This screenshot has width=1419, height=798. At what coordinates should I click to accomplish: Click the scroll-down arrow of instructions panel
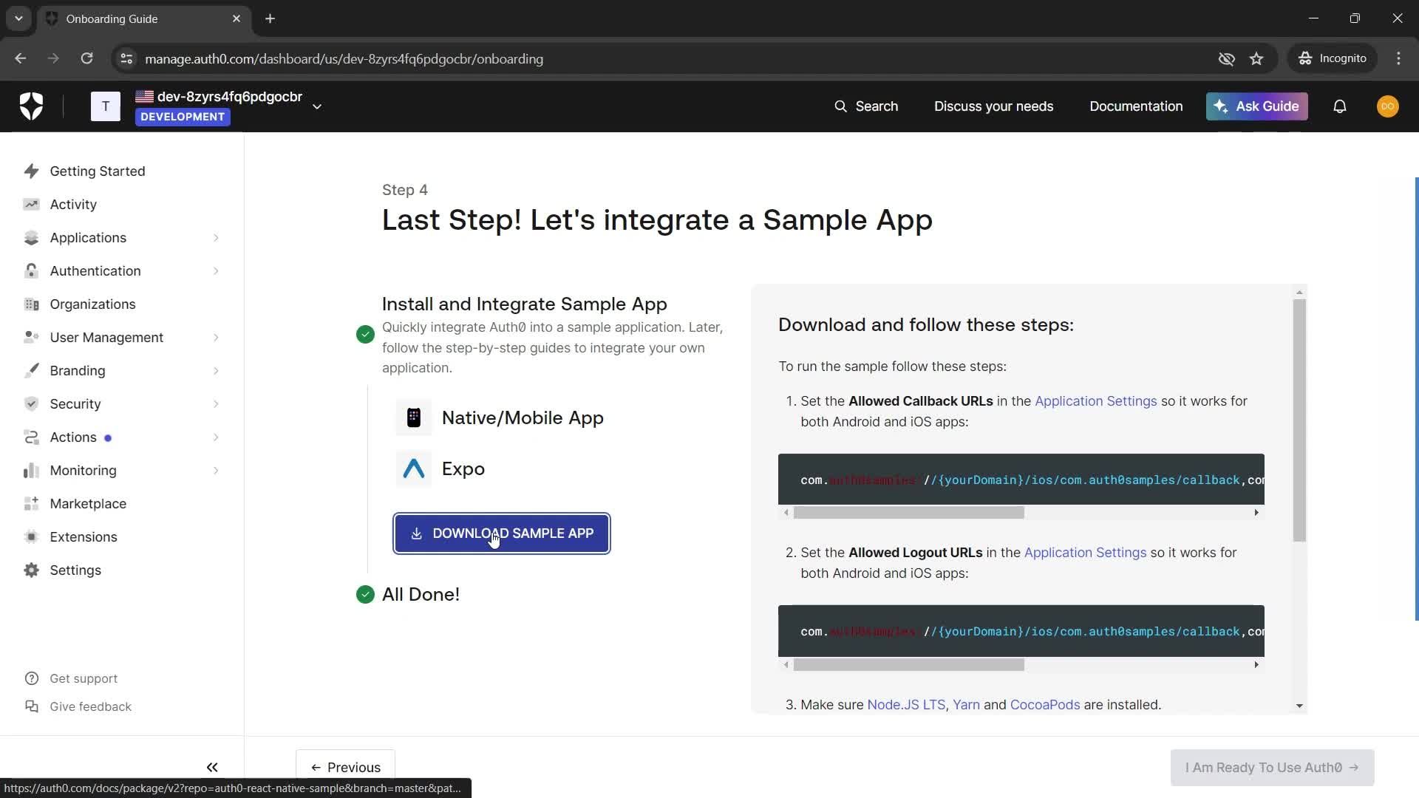click(x=1299, y=706)
